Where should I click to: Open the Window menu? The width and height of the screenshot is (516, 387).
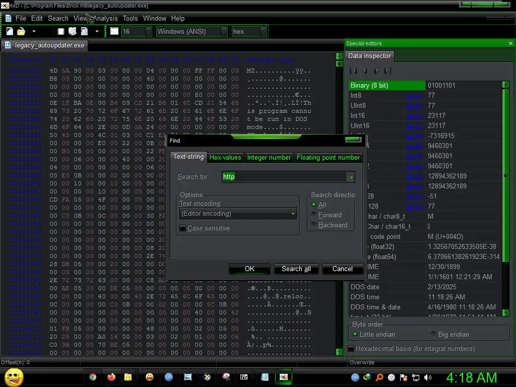click(155, 19)
